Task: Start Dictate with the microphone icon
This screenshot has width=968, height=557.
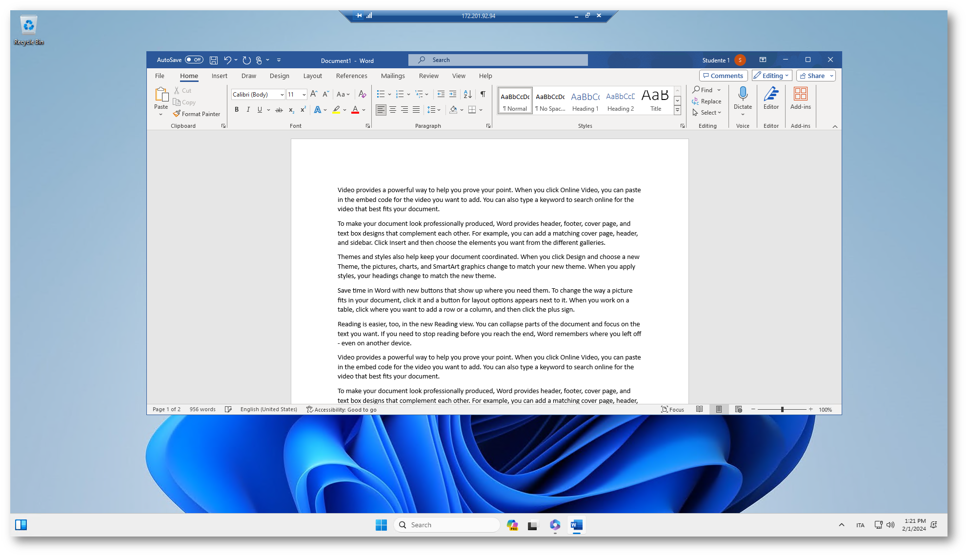Action: point(743,94)
